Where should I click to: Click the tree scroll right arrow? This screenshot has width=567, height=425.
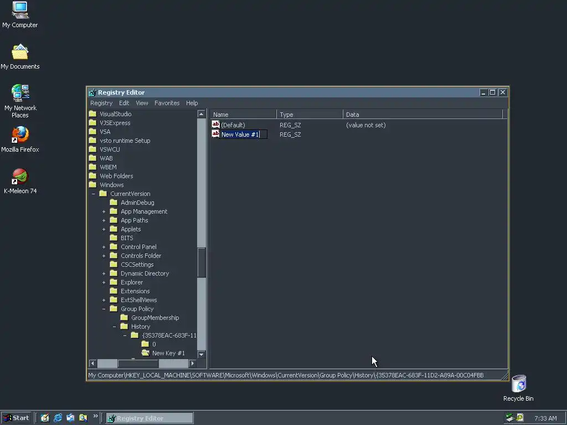coord(192,363)
